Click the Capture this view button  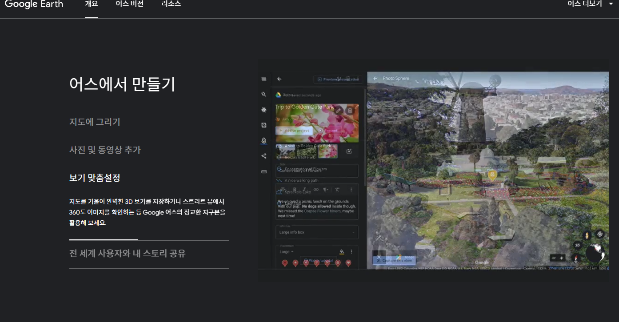pyautogui.click(x=394, y=260)
